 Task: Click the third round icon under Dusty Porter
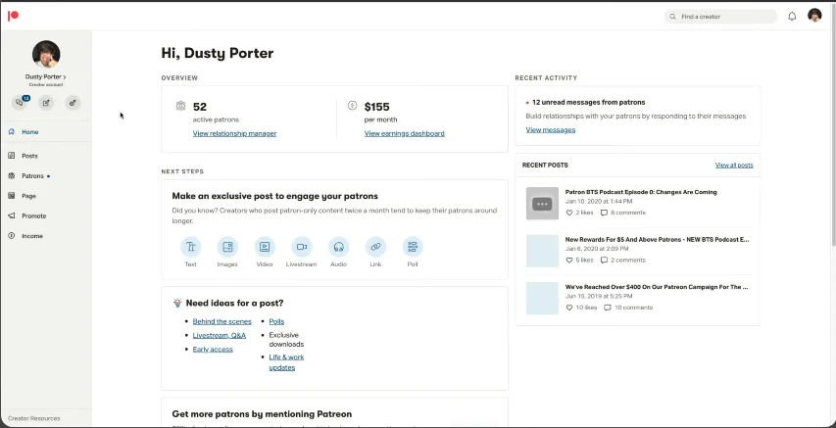[x=74, y=103]
